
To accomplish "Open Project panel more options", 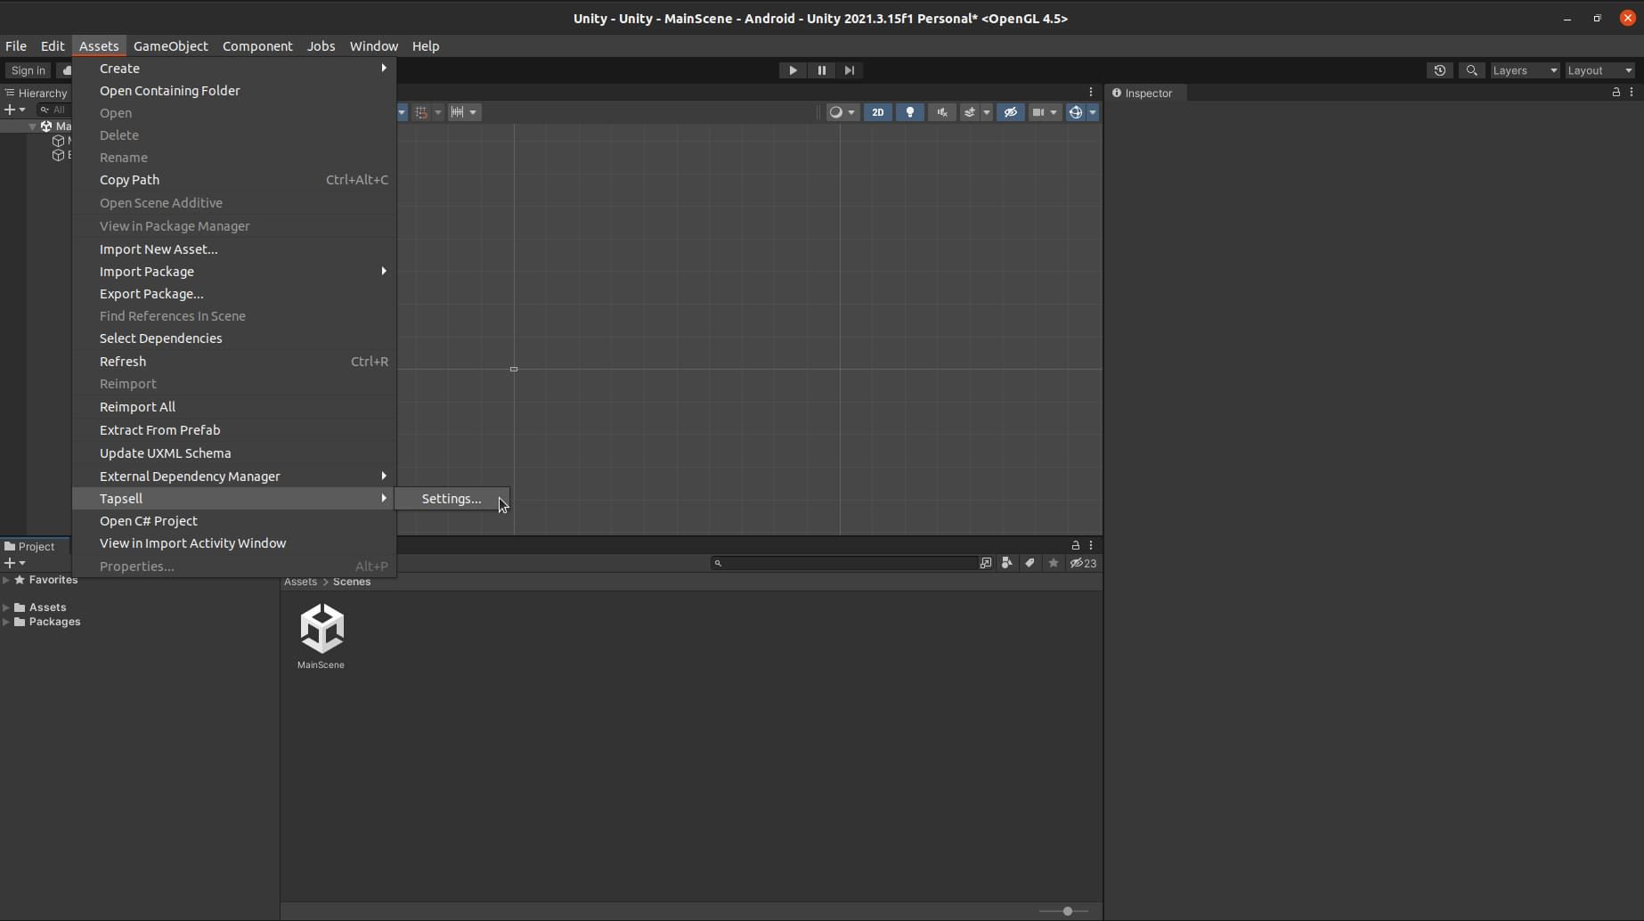I will 1091,545.
